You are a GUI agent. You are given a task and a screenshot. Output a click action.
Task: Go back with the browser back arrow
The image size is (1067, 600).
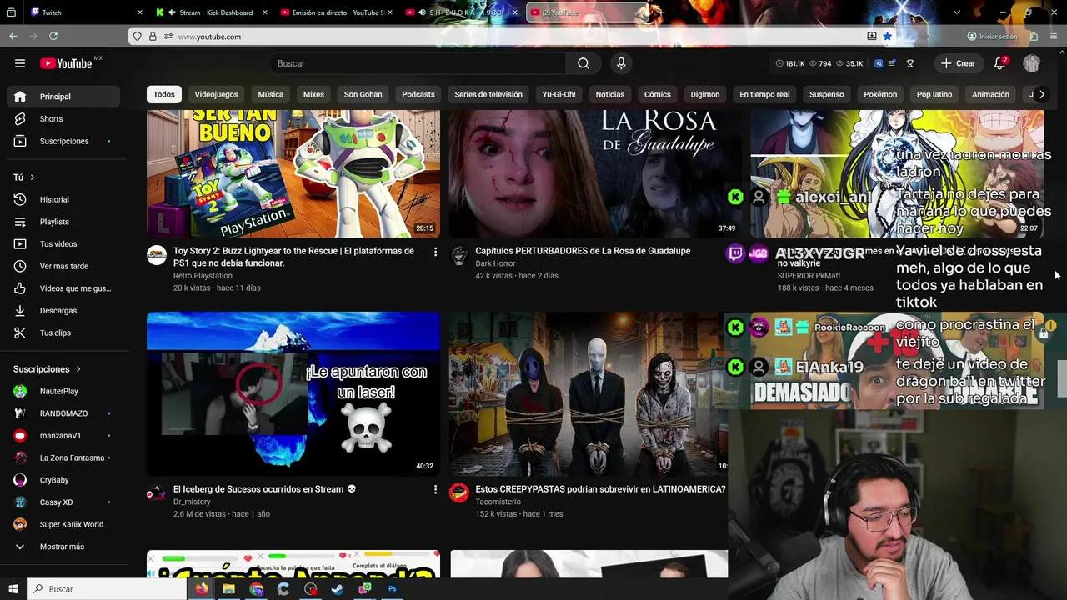point(13,37)
